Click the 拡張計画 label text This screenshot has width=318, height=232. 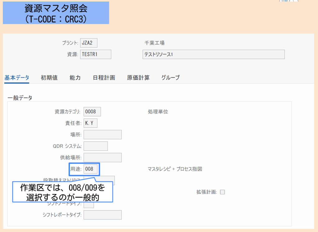(207, 192)
